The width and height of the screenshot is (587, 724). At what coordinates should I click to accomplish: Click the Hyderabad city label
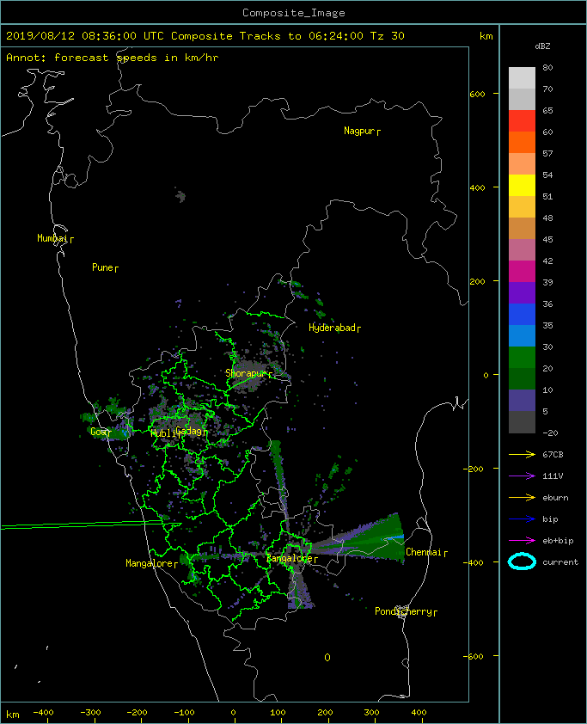[x=334, y=328]
